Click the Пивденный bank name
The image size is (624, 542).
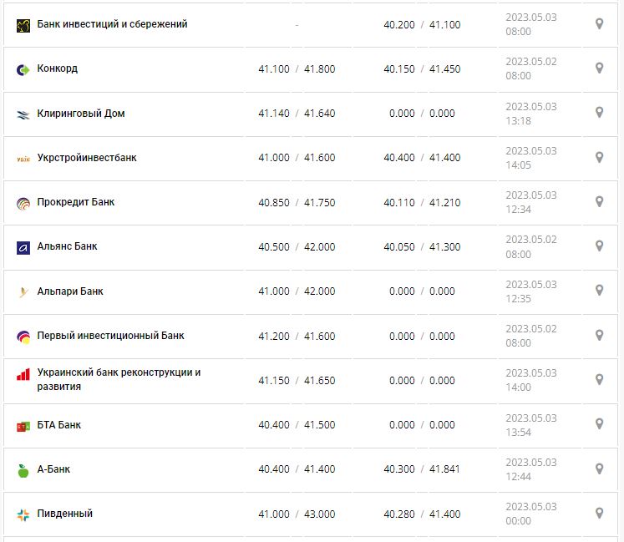point(65,514)
